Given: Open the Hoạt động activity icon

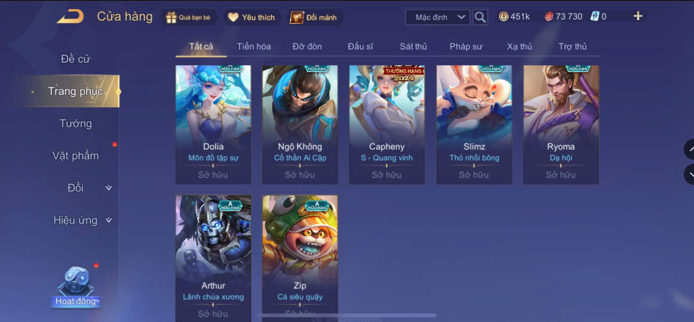Looking at the screenshot, I should (x=76, y=286).
